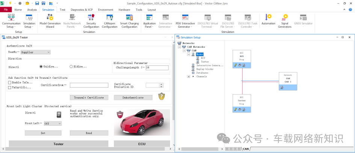Switch to the Test ribbon tab
The width and height of the screenshot is (355, 153).
coord(62,10)
